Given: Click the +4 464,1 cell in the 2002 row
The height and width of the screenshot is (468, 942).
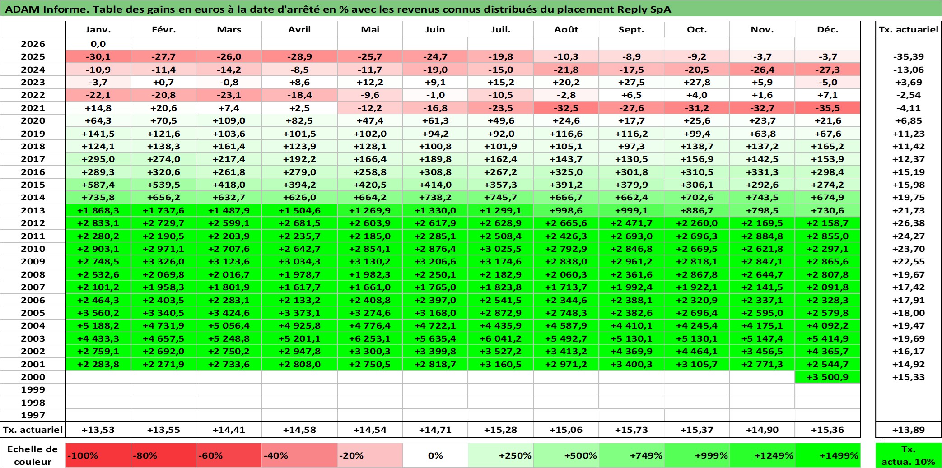Looking at the screenshot, I should 697,351.
